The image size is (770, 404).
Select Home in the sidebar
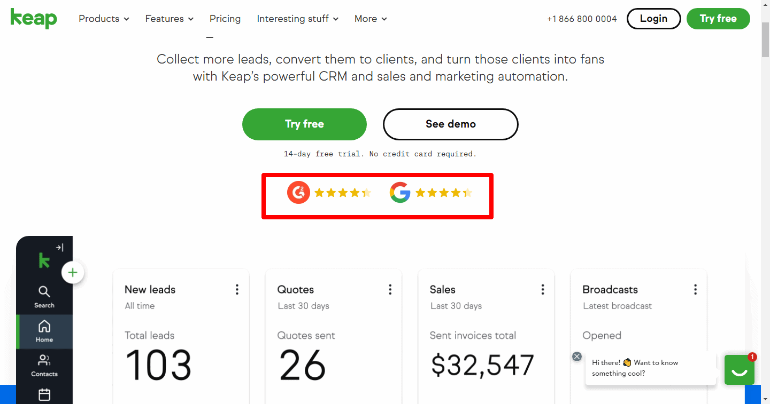coord(44,331)
